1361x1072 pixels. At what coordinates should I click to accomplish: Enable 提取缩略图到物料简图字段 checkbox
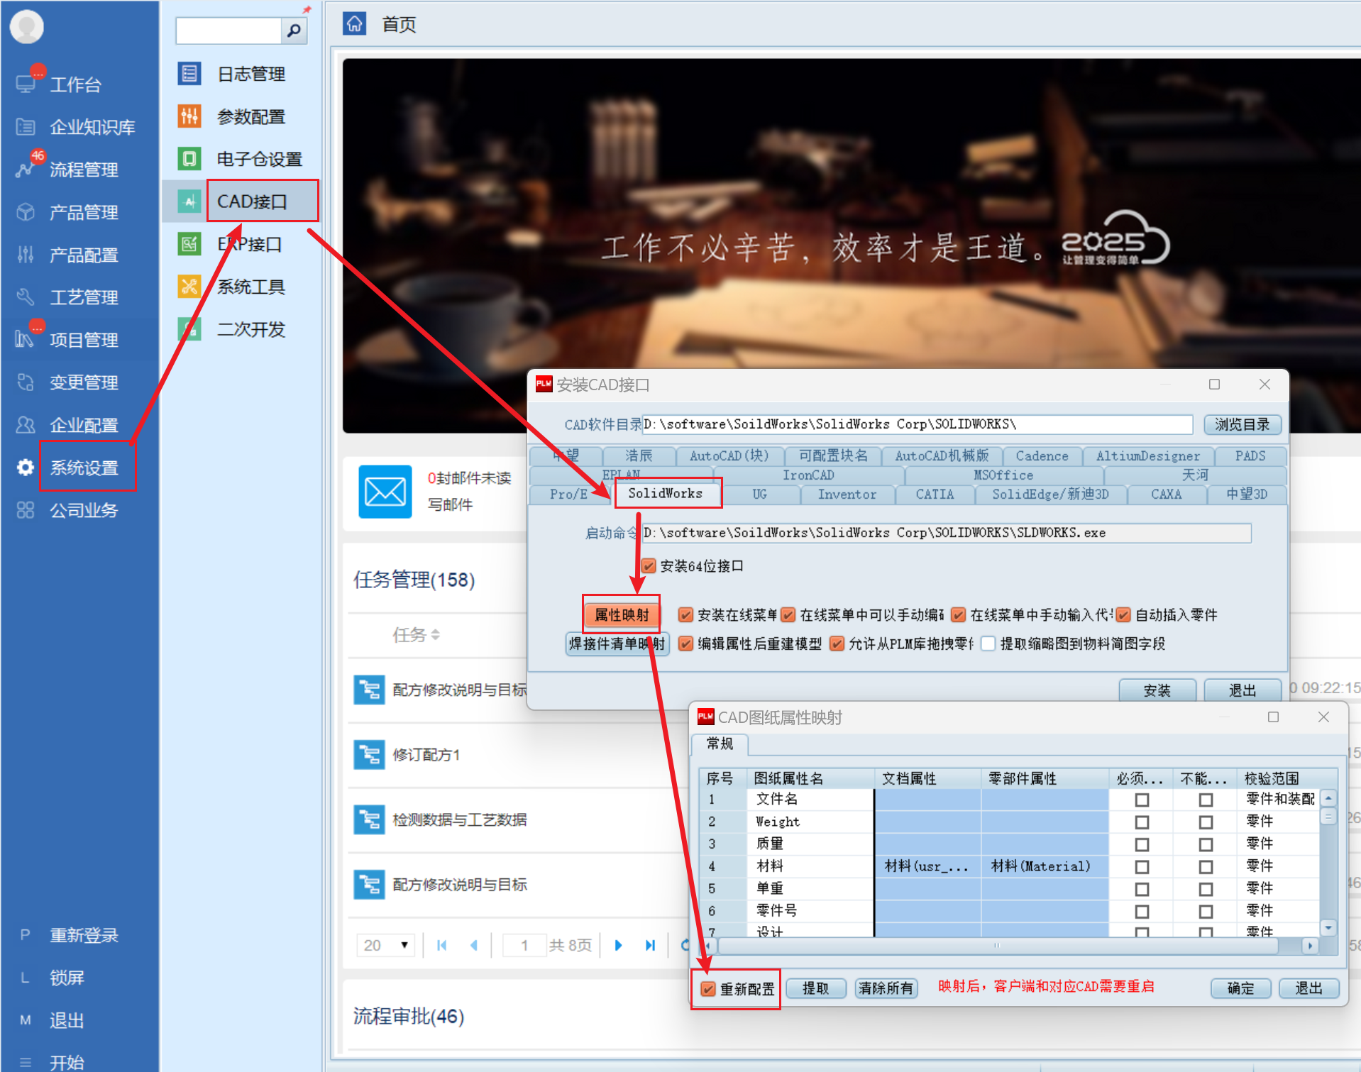[988, 643]
